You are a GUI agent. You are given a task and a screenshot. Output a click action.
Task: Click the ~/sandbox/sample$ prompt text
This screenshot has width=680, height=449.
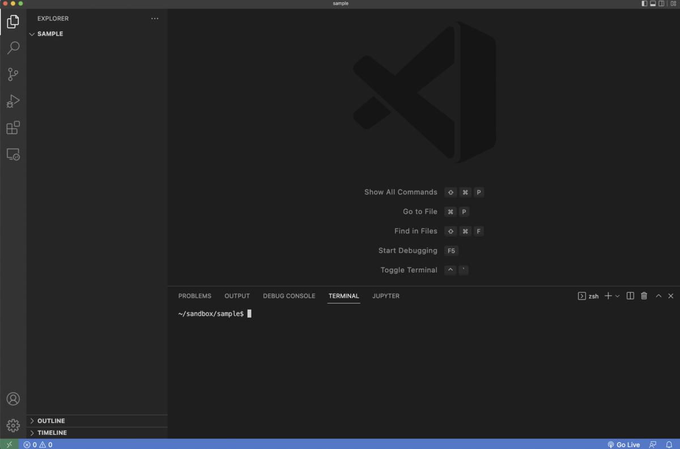click(x=211, y=314)
